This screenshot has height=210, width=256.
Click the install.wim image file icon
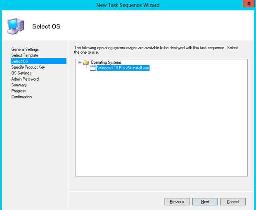coord(93,68)
